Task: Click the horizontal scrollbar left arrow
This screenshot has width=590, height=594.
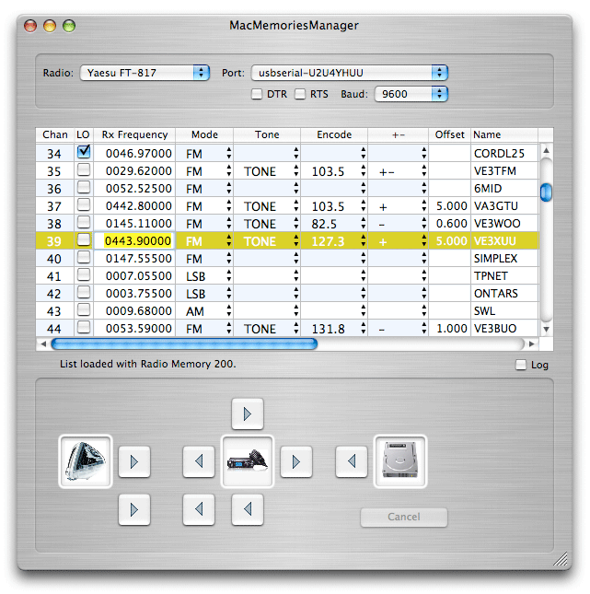Action: click(x=43, y=344)
